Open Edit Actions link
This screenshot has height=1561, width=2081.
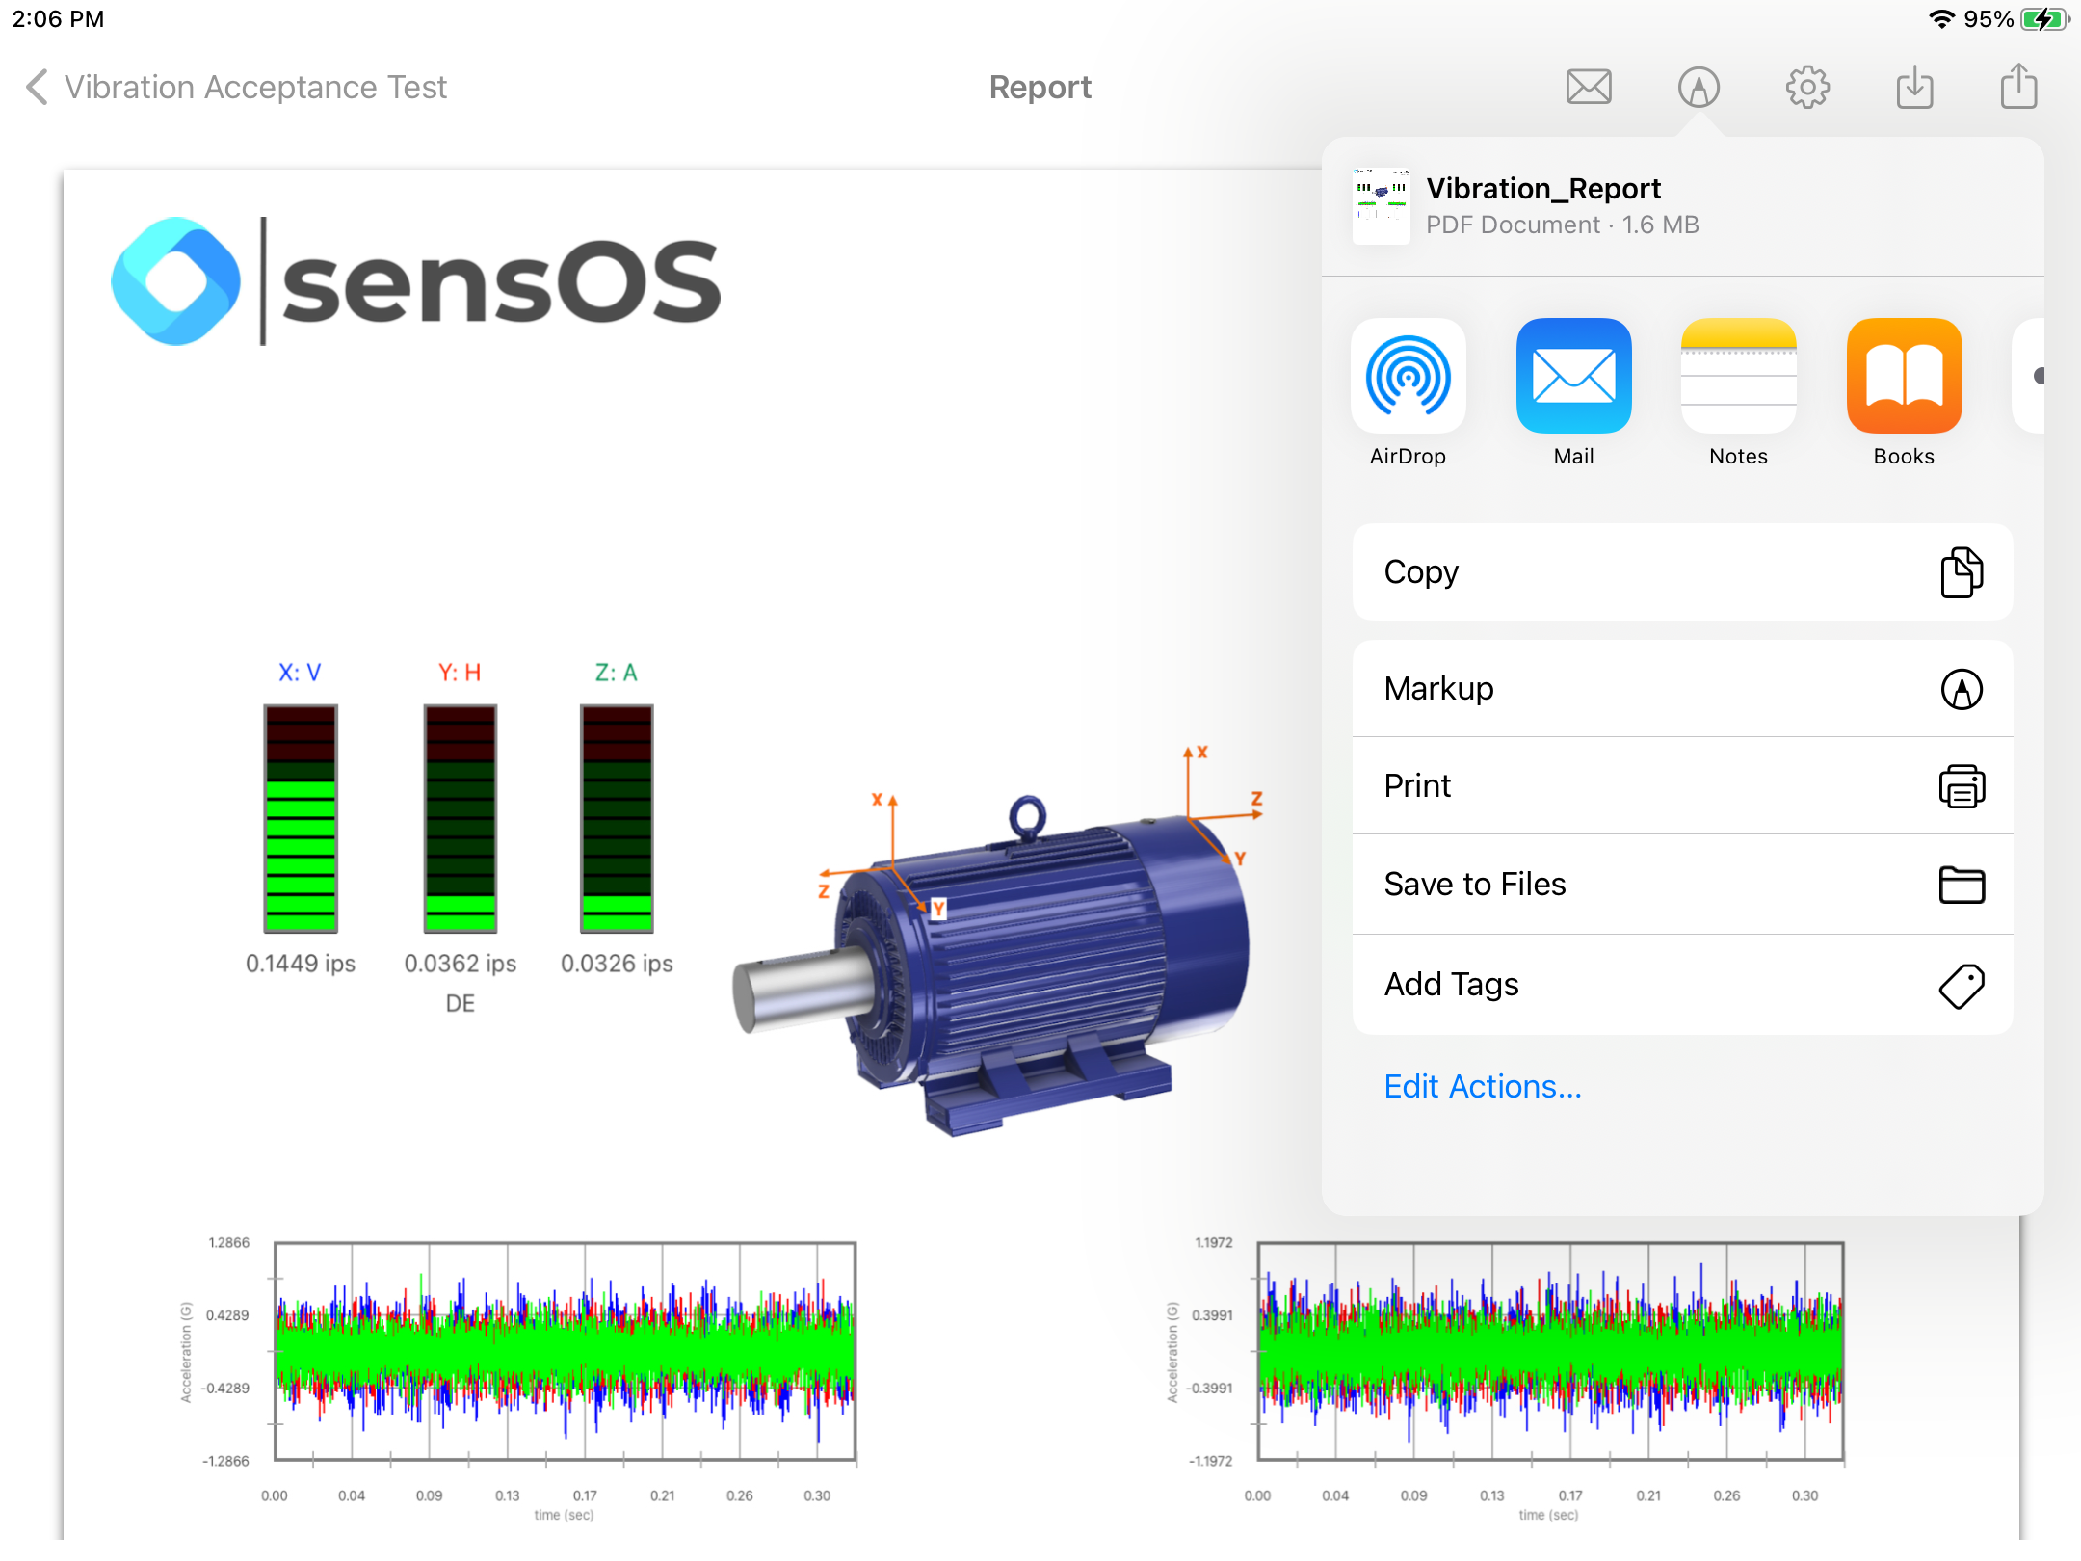[x=1483, y=1087]
